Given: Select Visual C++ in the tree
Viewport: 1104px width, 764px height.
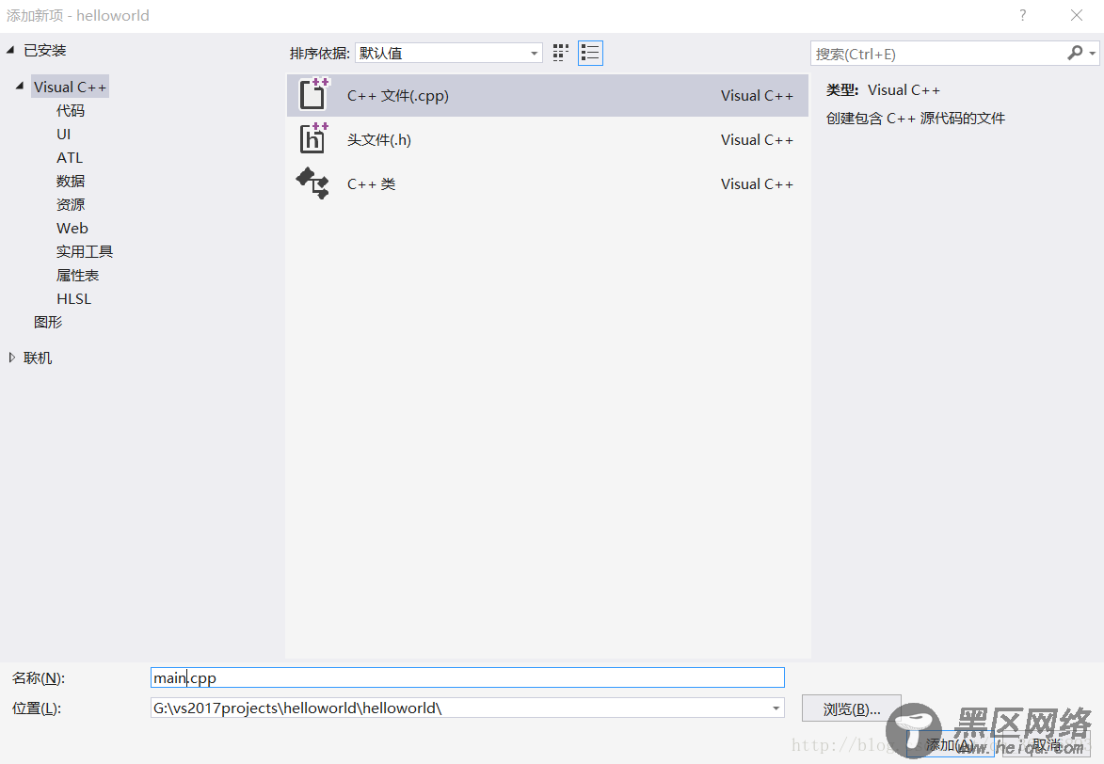Looking at the screenshot, I should pyautogui.click(x=70, y=88).
